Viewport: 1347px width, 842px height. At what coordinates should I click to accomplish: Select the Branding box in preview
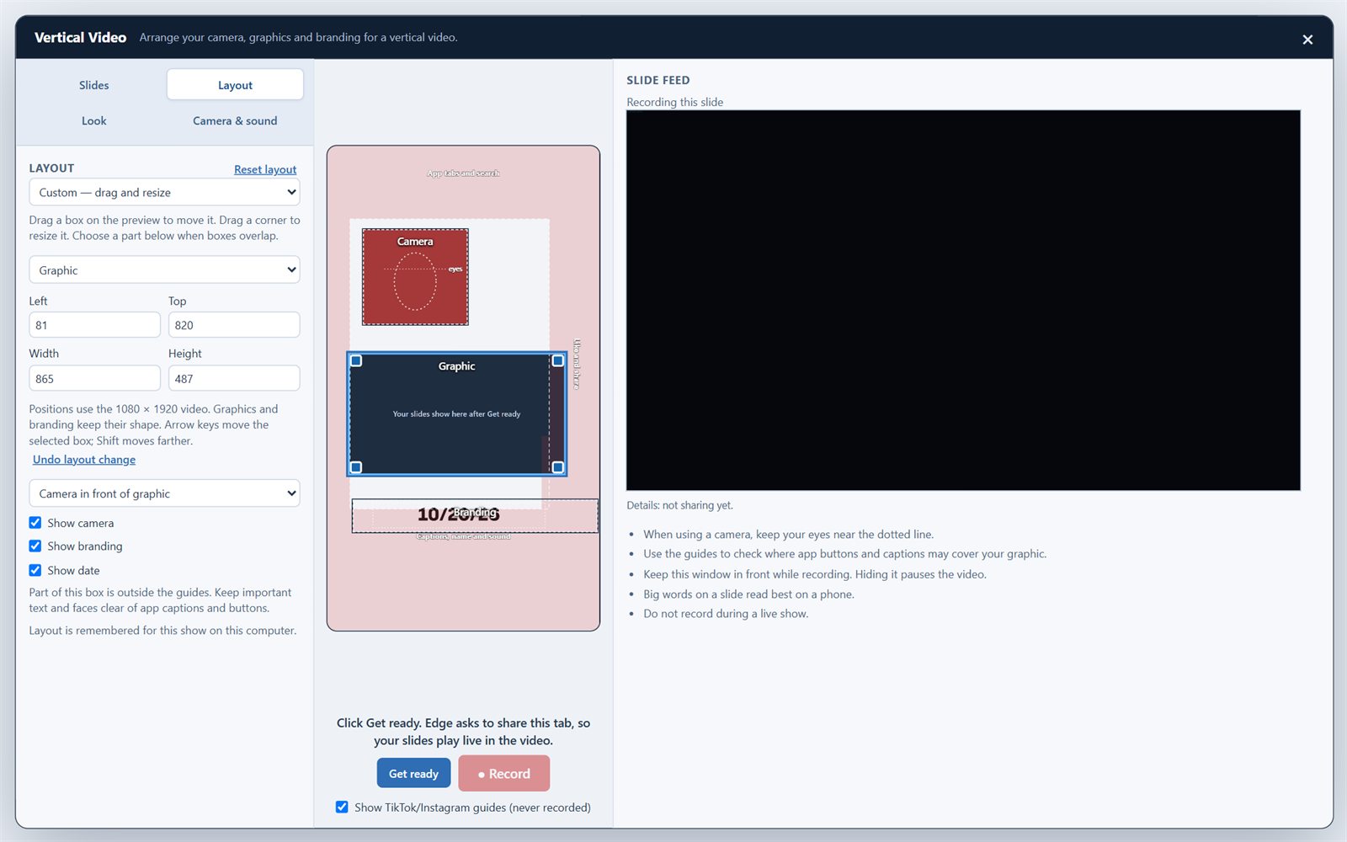coord(475,515)
